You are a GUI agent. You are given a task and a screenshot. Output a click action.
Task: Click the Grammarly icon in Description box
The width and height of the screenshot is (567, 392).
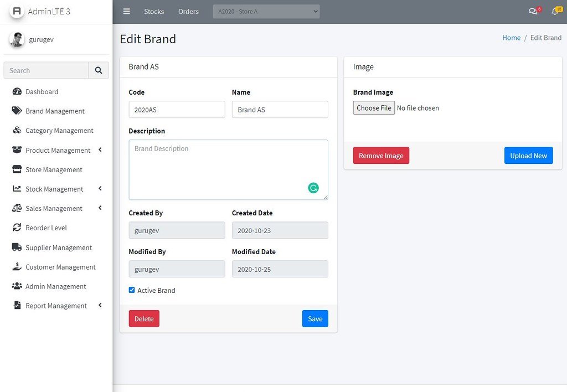tap(313, 188)
